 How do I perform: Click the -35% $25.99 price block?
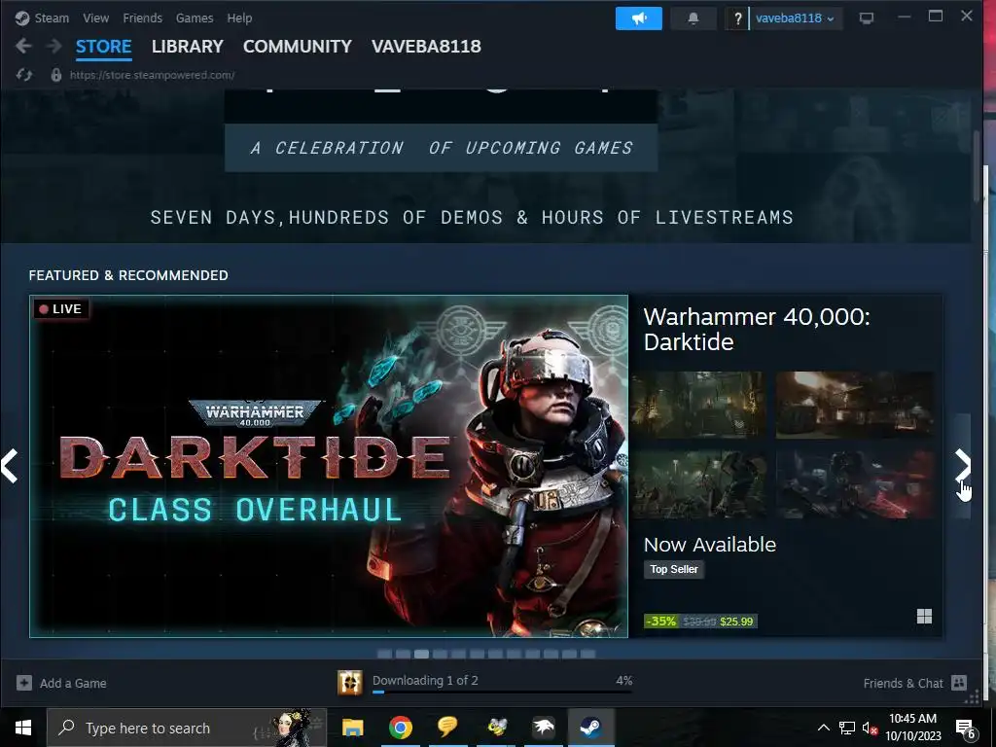click(x=700, y=622)
